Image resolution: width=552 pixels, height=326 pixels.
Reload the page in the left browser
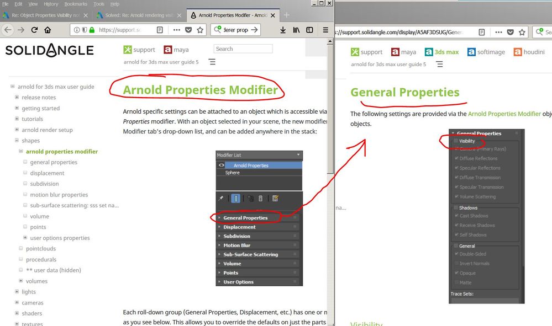pos(34,30)
